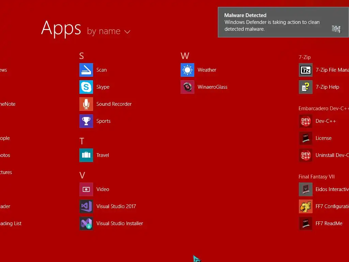Open the 7-Zip Help icon
This screenshot has height=262, width=349.
pyautogui.click(x=306, y=87)
